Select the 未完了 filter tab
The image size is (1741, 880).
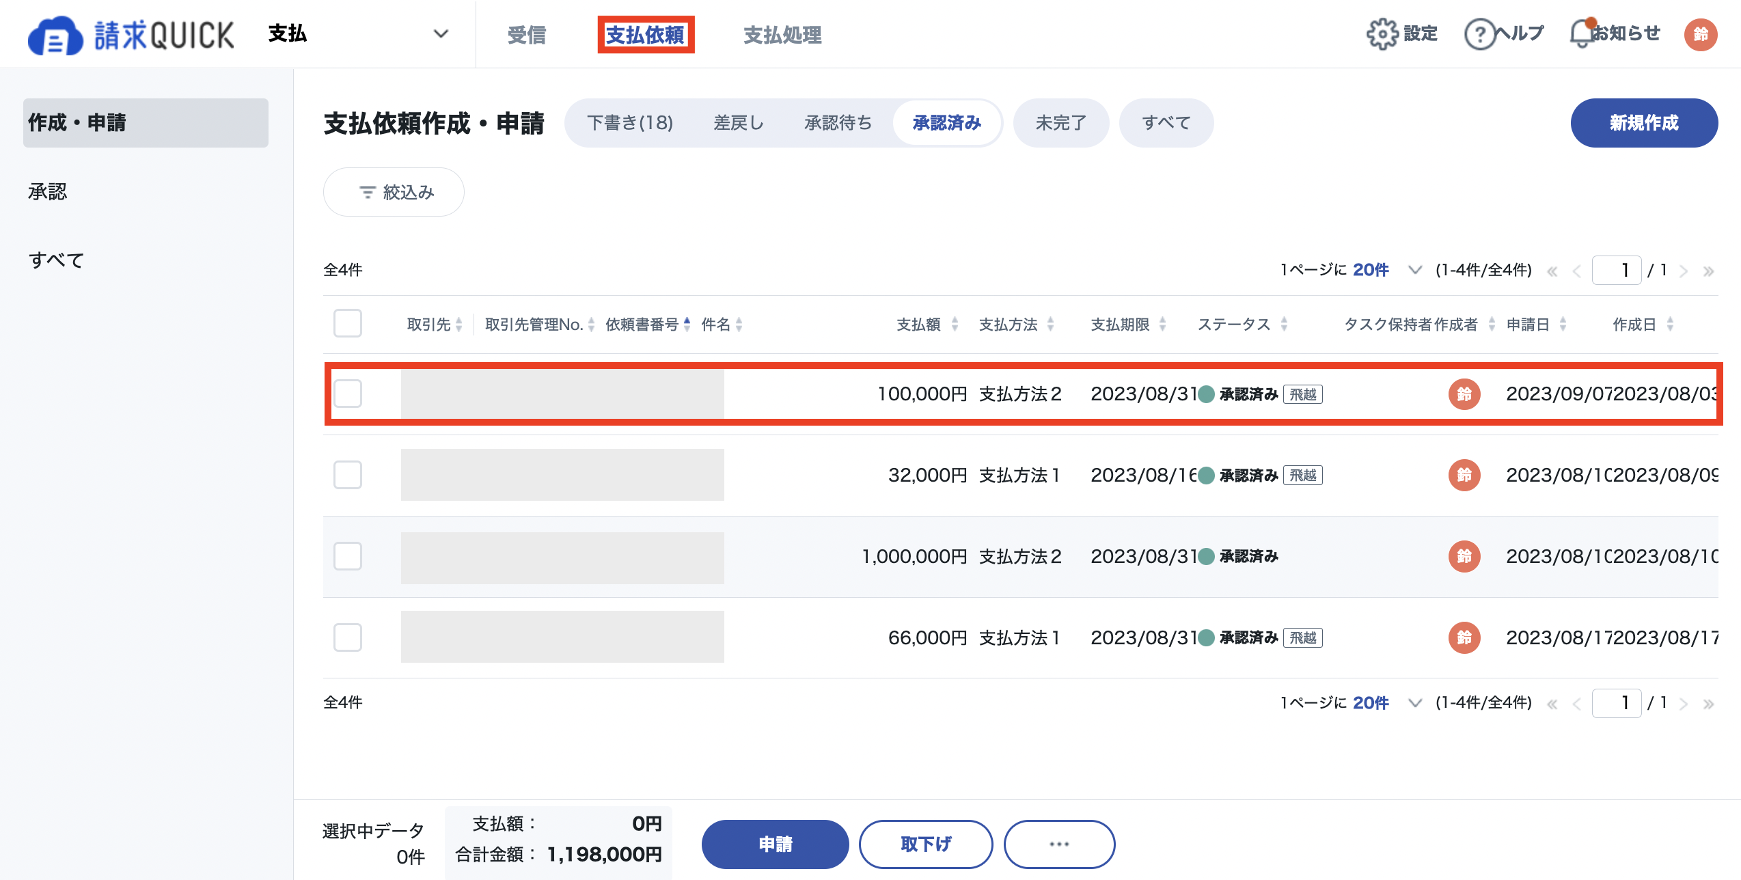[1061, 123]
